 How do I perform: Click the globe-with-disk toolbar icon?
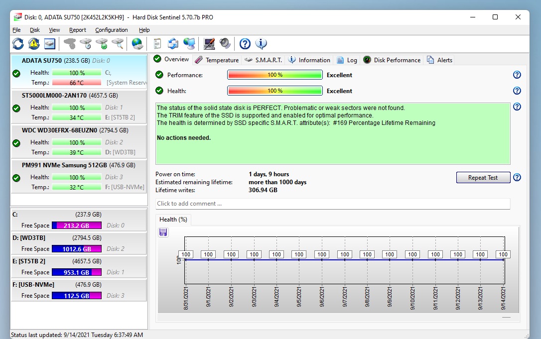click(x=137, y=44)
